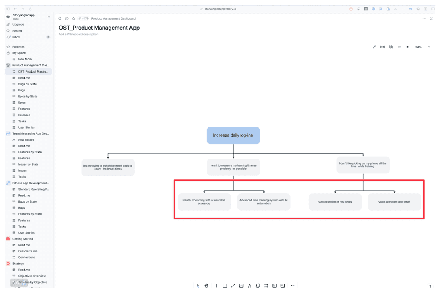Zoom in with the plus button
441x288 pixels.
[407, 47]
